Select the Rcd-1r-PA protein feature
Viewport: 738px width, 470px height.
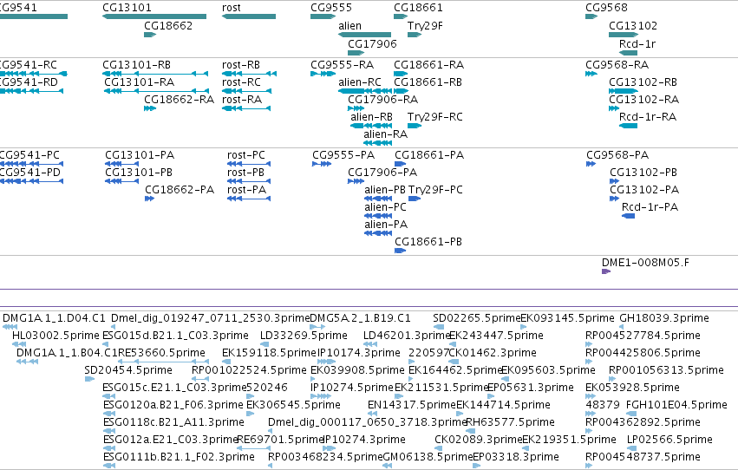coord(629,216)
